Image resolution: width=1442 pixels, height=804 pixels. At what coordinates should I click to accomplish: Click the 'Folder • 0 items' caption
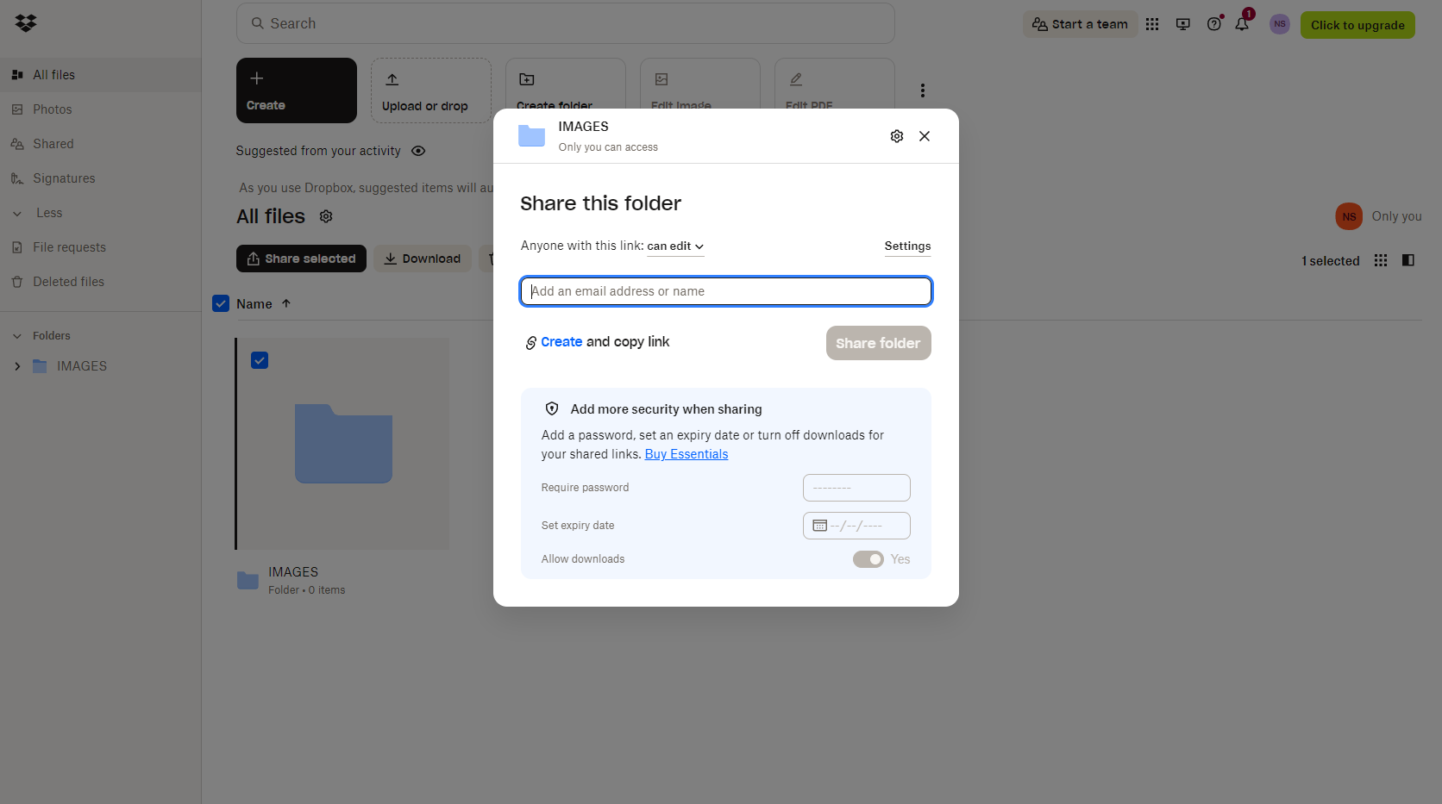(306, 590)
